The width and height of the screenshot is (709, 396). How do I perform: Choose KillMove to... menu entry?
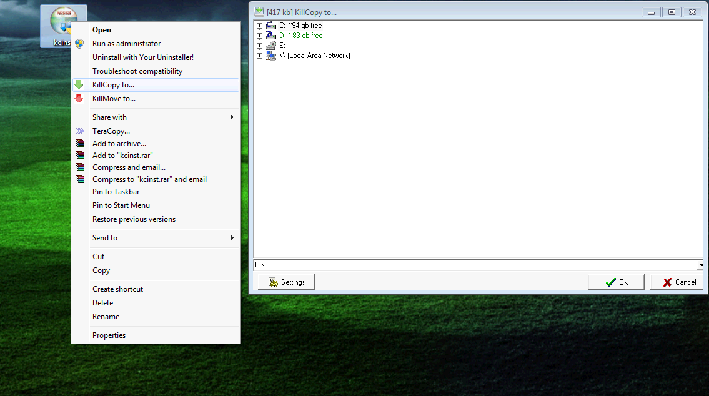click(156, 99)
